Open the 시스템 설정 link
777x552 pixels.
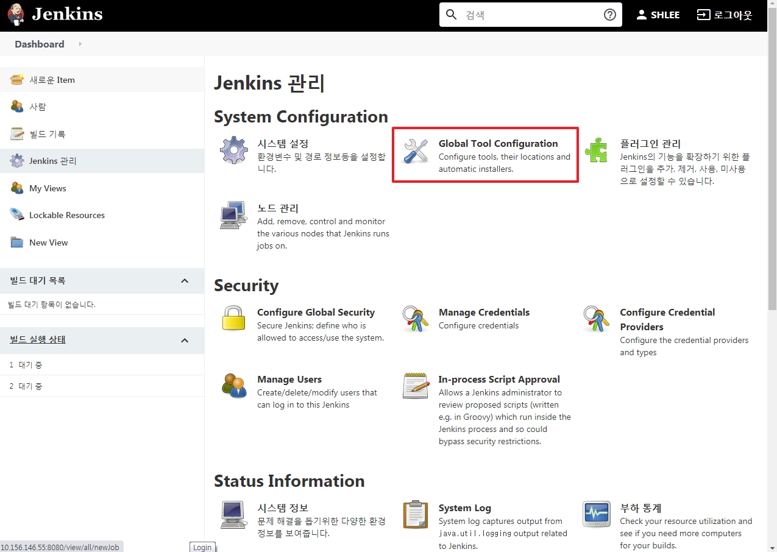[x=283, y=144]
